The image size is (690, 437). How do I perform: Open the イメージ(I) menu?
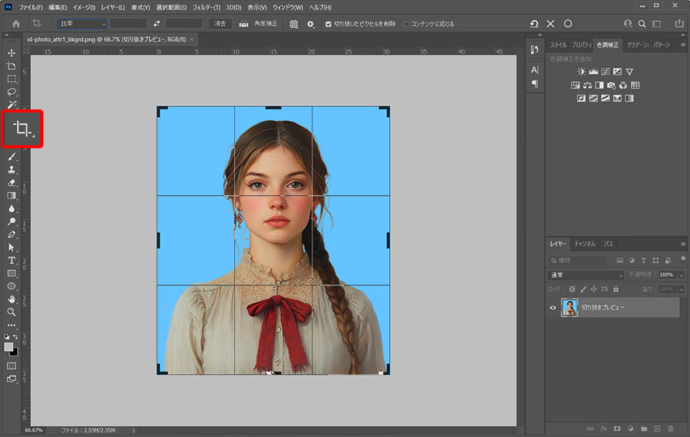[84, 8]
